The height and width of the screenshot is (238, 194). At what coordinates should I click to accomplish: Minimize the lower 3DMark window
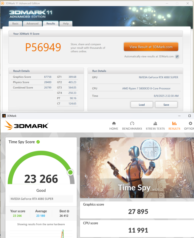179,116
